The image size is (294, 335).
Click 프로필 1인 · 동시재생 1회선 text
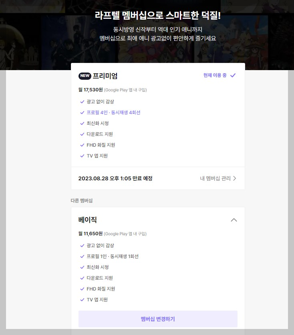pos(113,256)
